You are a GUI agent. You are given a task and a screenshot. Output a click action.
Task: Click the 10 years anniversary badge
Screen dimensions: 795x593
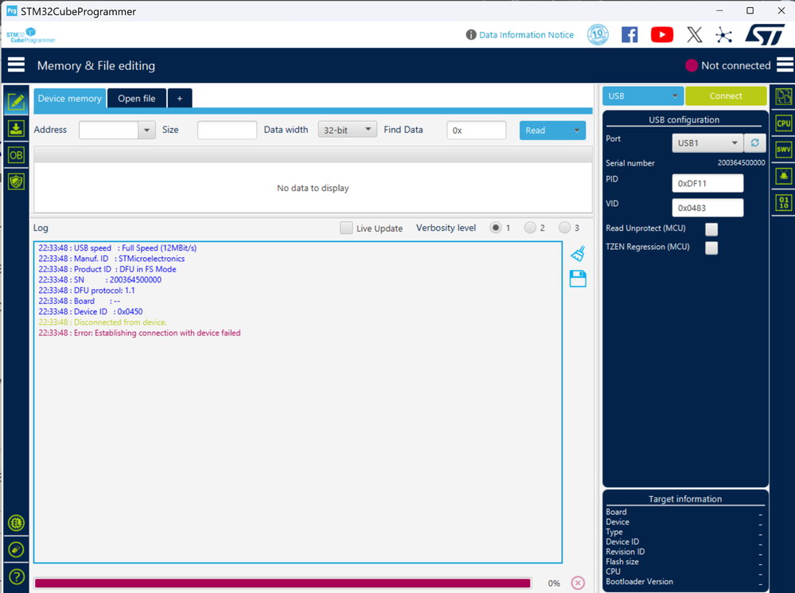598,34
